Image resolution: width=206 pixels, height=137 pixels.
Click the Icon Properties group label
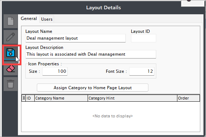(x=45, y=64)
